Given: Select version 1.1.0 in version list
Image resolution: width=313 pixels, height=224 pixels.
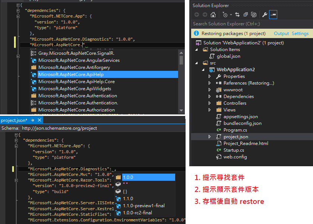Looking at the screenshot, I should 145,199.
